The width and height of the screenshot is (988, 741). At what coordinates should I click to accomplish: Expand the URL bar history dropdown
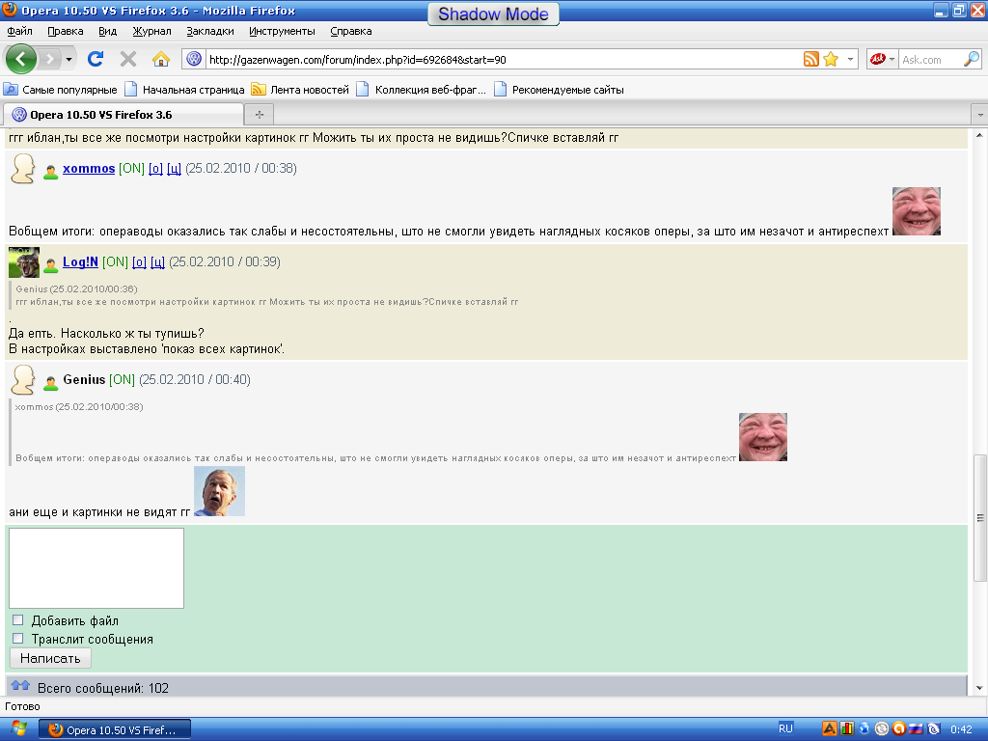850,59
